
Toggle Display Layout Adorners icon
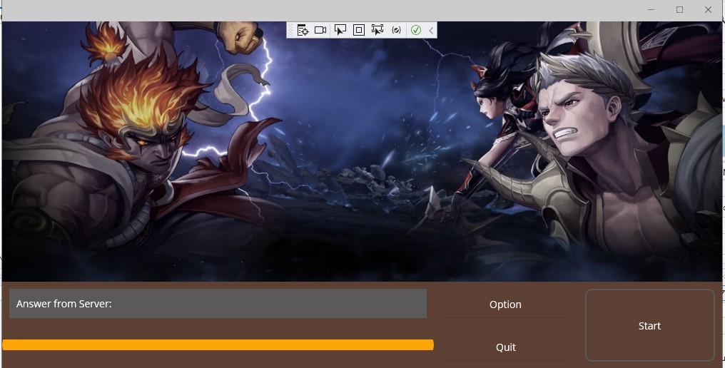click(358, 30)
